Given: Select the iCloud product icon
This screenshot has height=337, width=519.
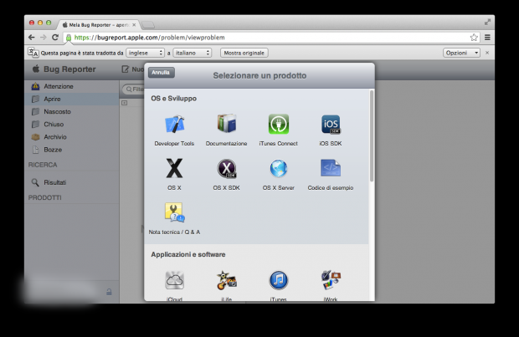Looking at the screenshot, I should tap(174, 280).
